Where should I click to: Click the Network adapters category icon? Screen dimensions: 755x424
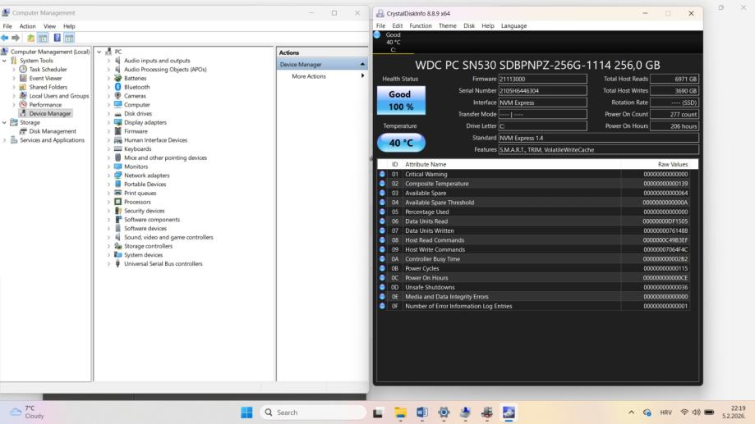pos(118,175)
